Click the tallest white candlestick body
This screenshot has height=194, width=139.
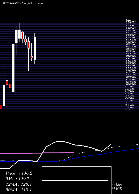13,68
